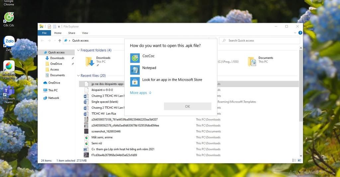Click the Back navigation arrow
The image size is (340, 177).
point(42,41)
